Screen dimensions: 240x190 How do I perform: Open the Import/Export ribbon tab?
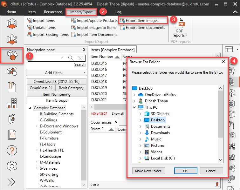81,12
